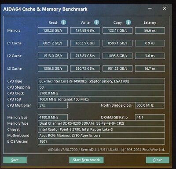Select the L1 Cache Copy value
This screenshot has height=169, width=176.
point(117,43)
